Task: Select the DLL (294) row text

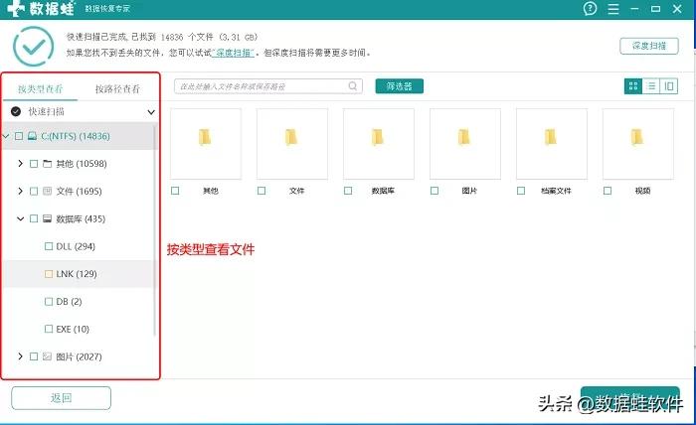Action: [76, 246]
